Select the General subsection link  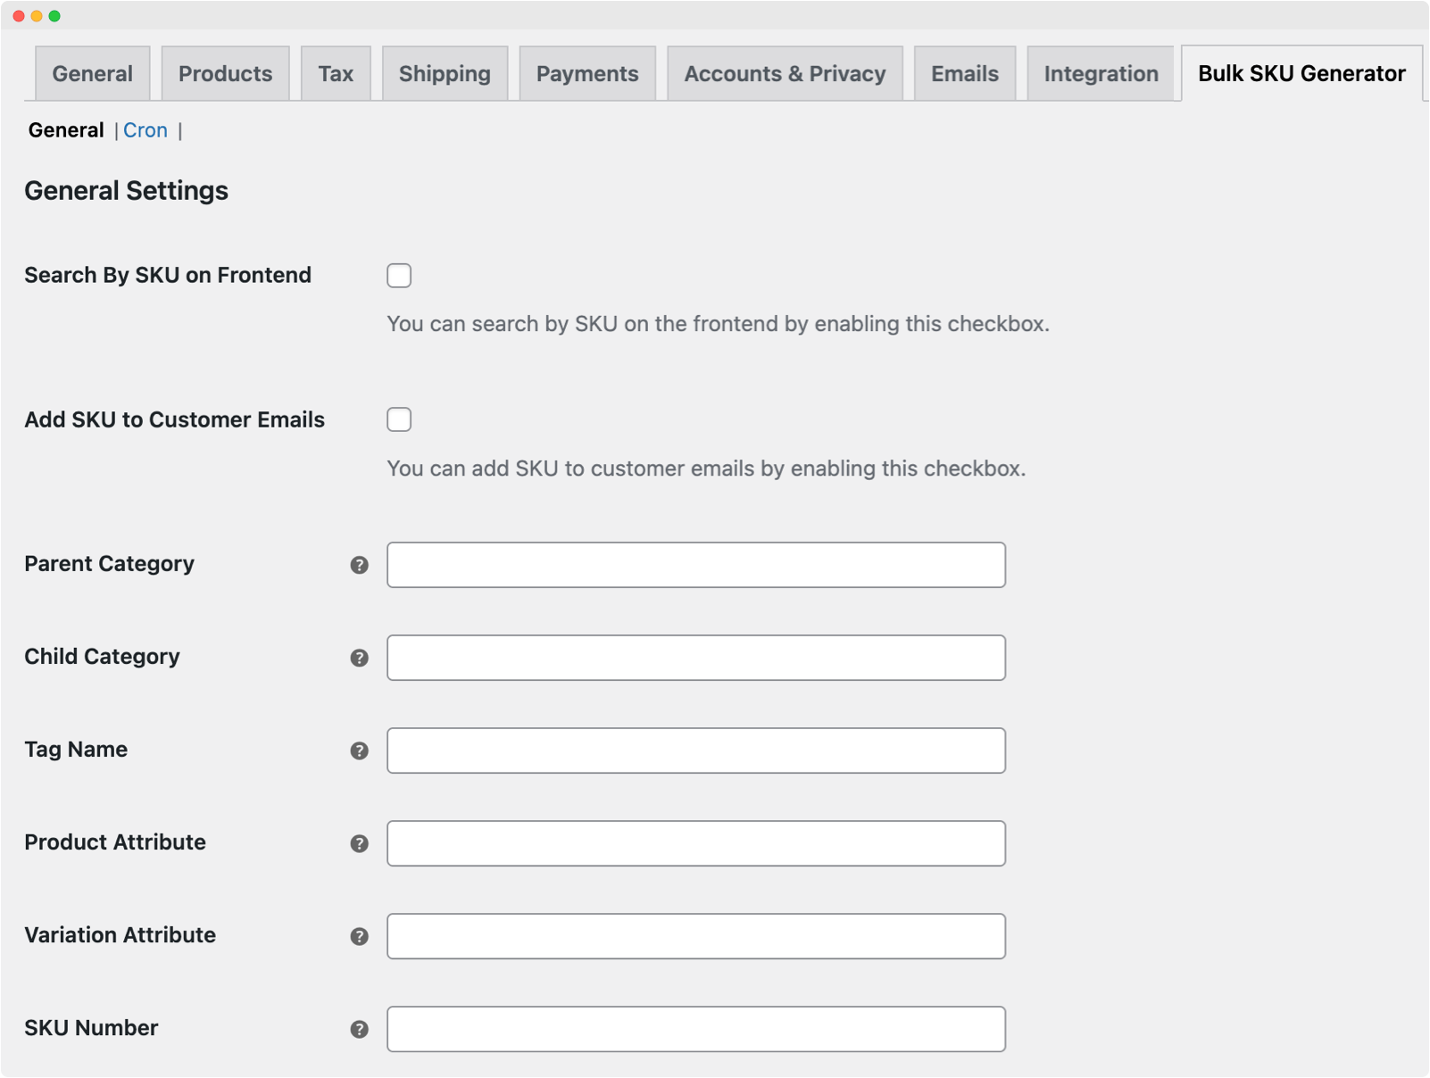point(66,130)
